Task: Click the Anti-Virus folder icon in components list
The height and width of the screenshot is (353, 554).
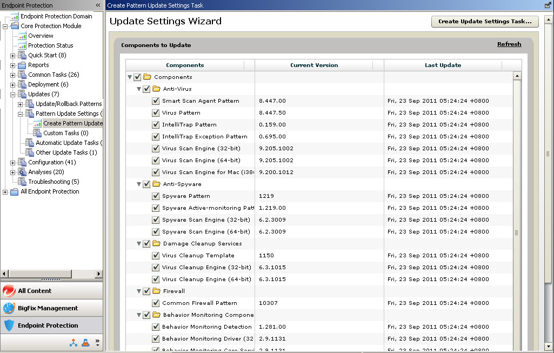Action: click(157, 89)
